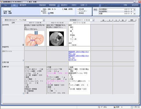Image resolution: width=141 pixels, height=109 pixels.
Task: Open the liver illustration thumbnail
Action: (x=35, y=38)
